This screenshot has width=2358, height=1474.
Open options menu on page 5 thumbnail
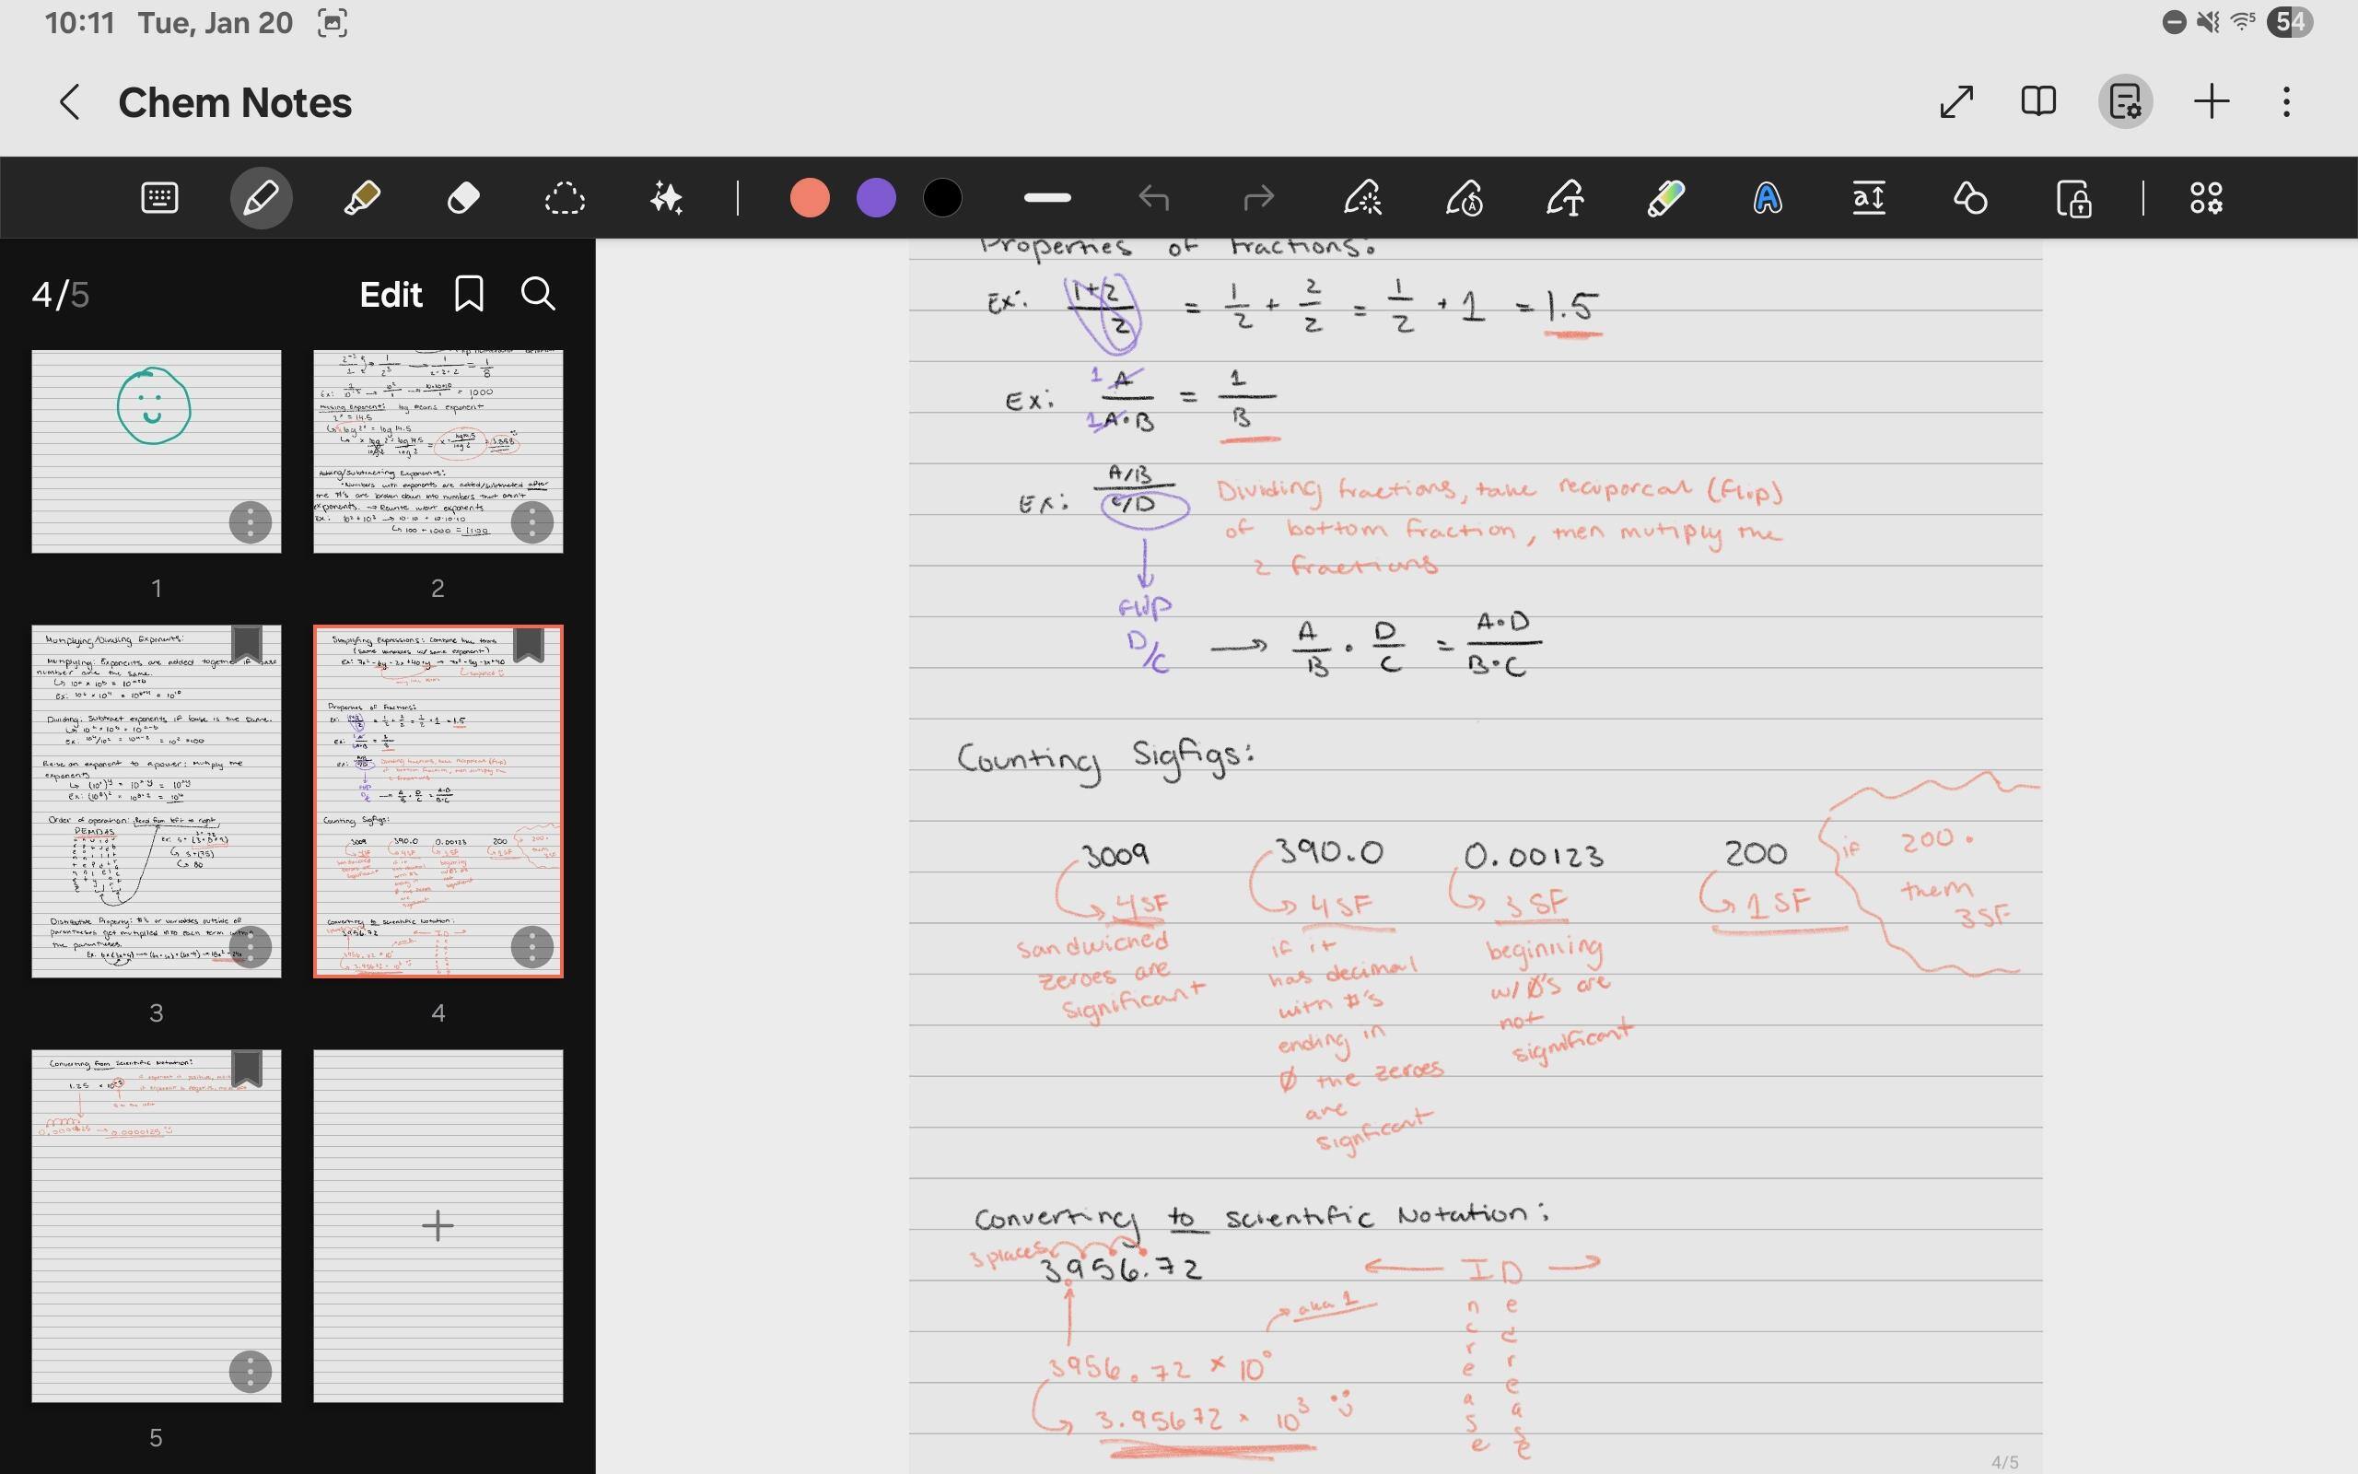point(251,1373)
